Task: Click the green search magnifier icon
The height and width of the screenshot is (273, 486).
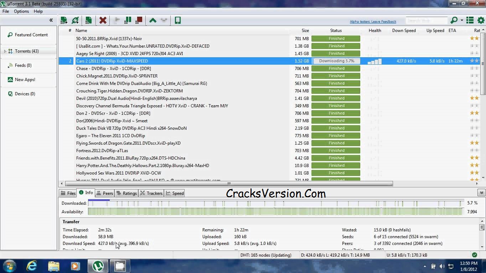Action: [x=454, y=21]
